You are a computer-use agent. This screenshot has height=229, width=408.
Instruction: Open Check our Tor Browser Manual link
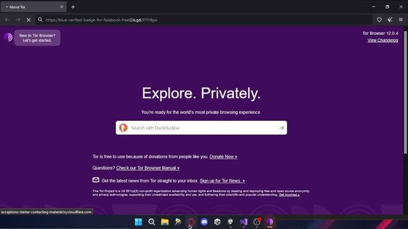(x=147, y=168)
